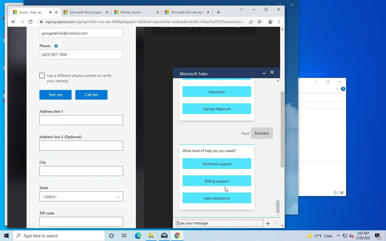The height and width of the screenshot is (241, 386).
Task: Choose Education in the chat
Action: click(217, 92)
